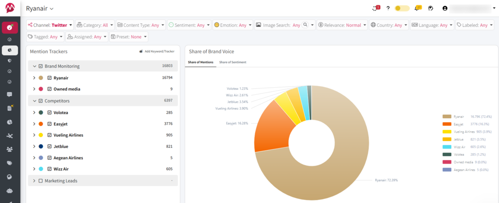Click the smiley icon in the Emotion filter
This screenshot has width=499, height=203.
(x=217, y=25)
